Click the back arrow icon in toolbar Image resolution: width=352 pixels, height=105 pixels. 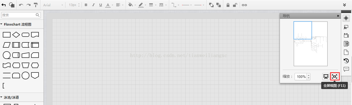click(4, 5)
